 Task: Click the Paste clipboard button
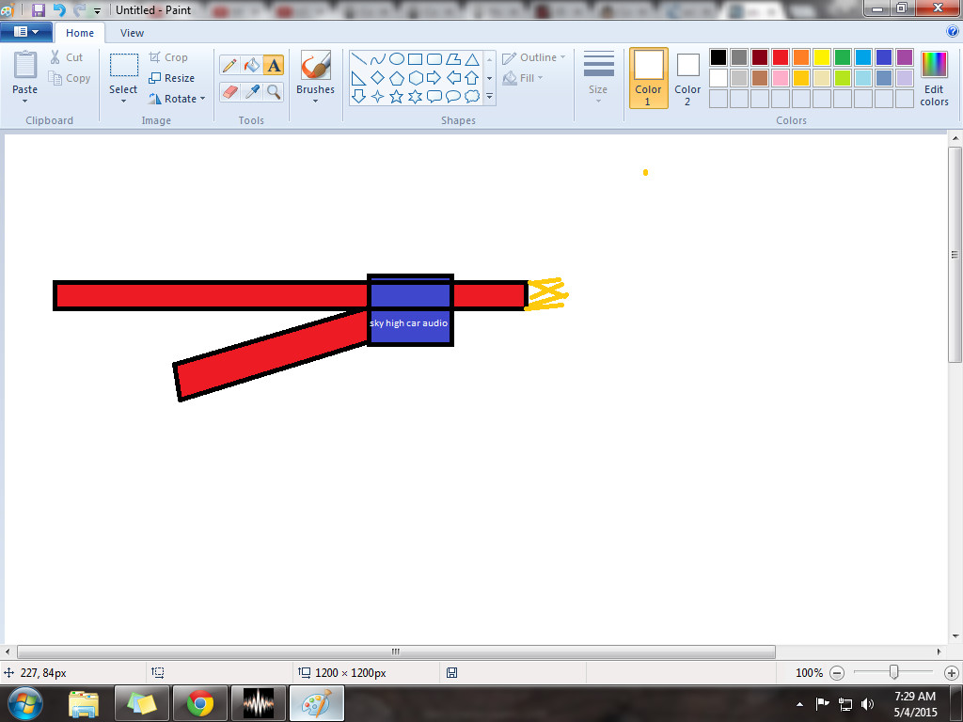point(25,65)
